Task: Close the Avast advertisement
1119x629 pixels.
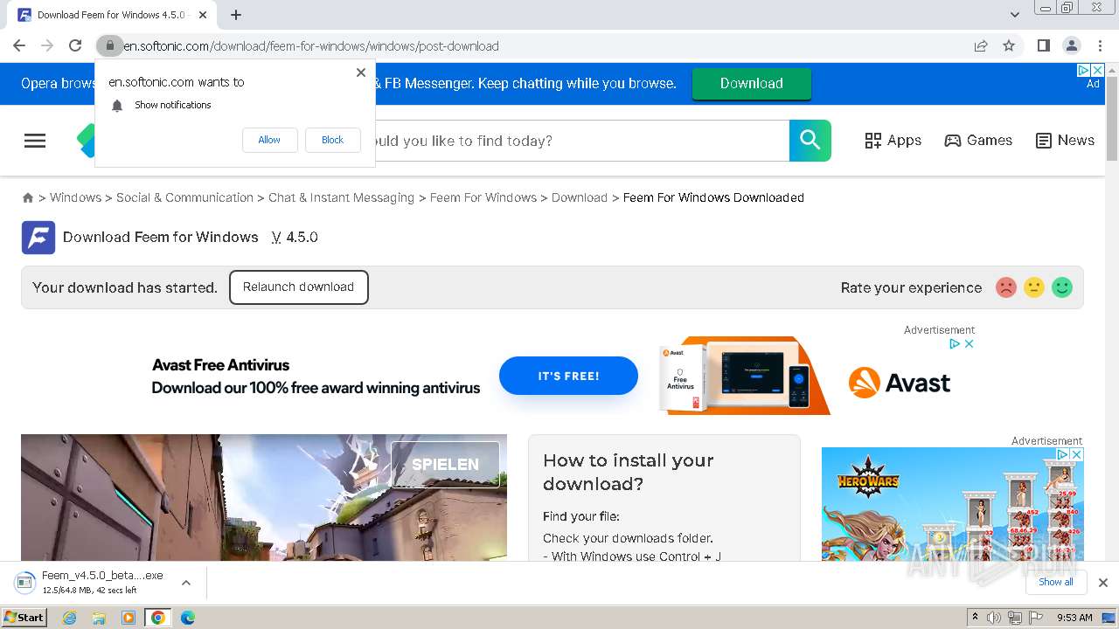Action: tap(969, 344)
